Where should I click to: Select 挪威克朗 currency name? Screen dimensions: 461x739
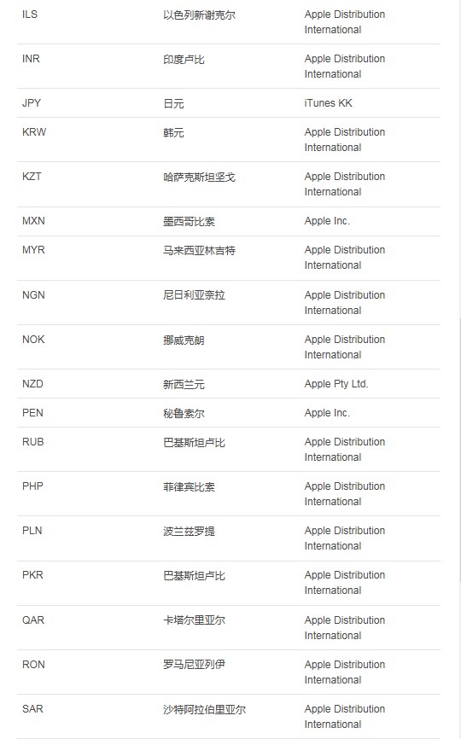click(x=184, y=340)
